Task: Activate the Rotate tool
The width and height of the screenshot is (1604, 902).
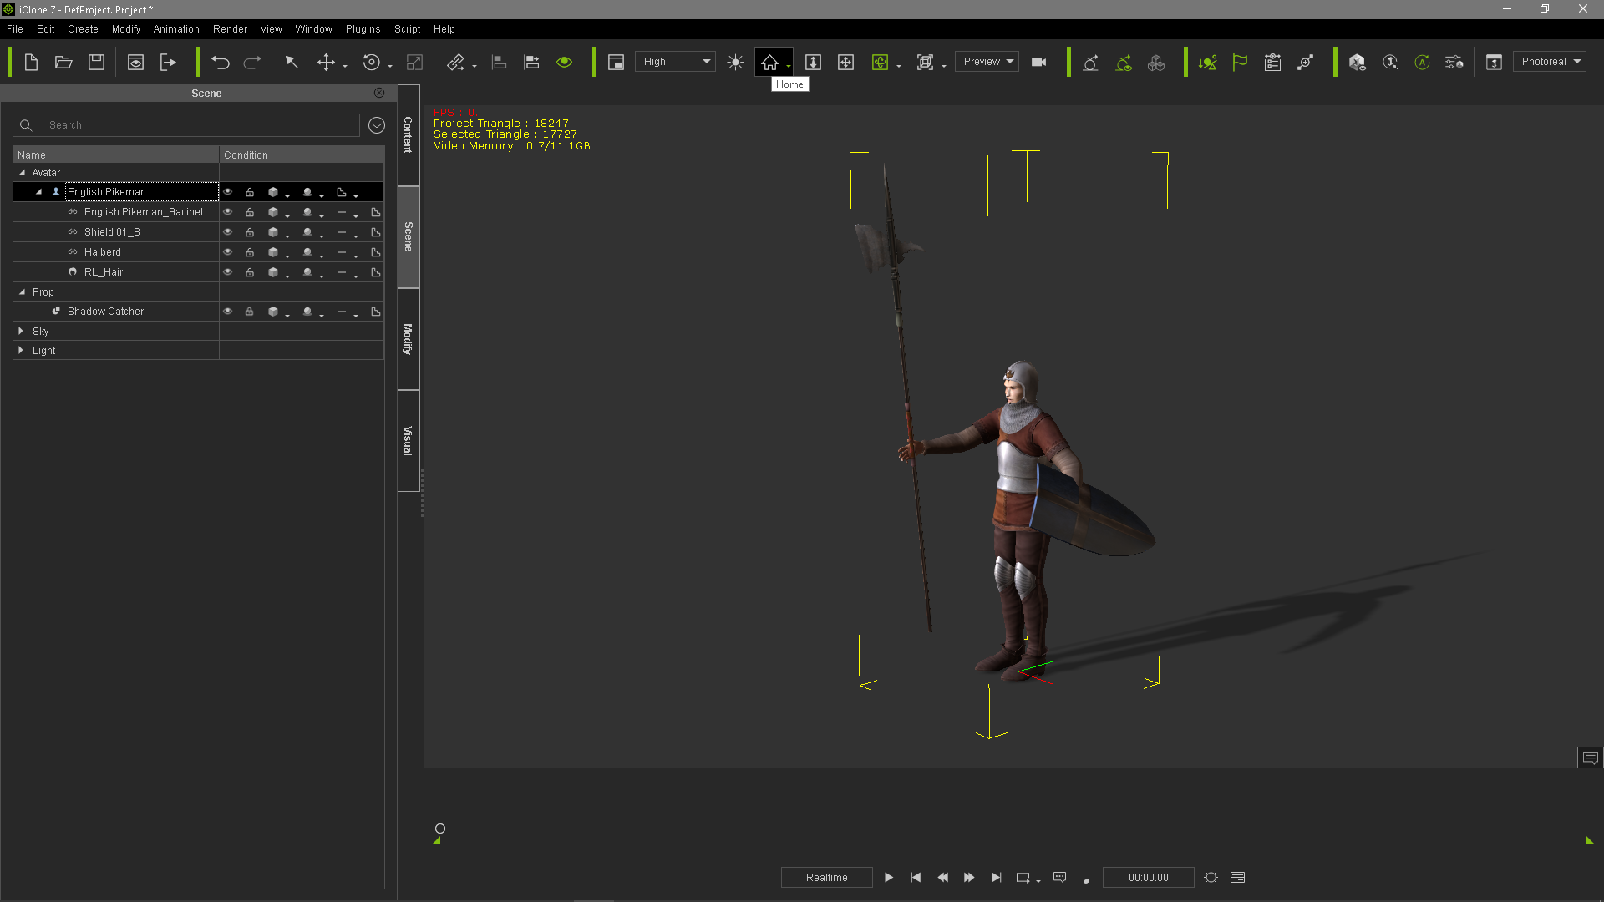Action: click(x=371, y=62)
